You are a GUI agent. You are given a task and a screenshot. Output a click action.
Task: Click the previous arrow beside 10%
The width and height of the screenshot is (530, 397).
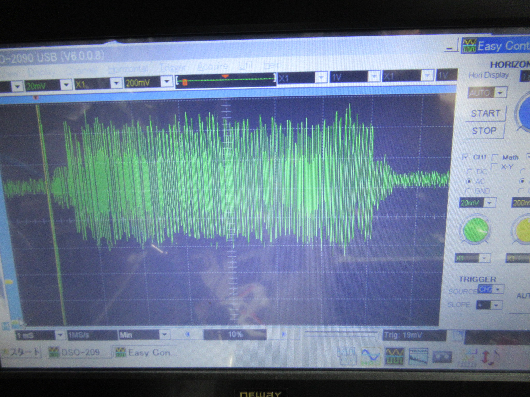pos(188,334)
